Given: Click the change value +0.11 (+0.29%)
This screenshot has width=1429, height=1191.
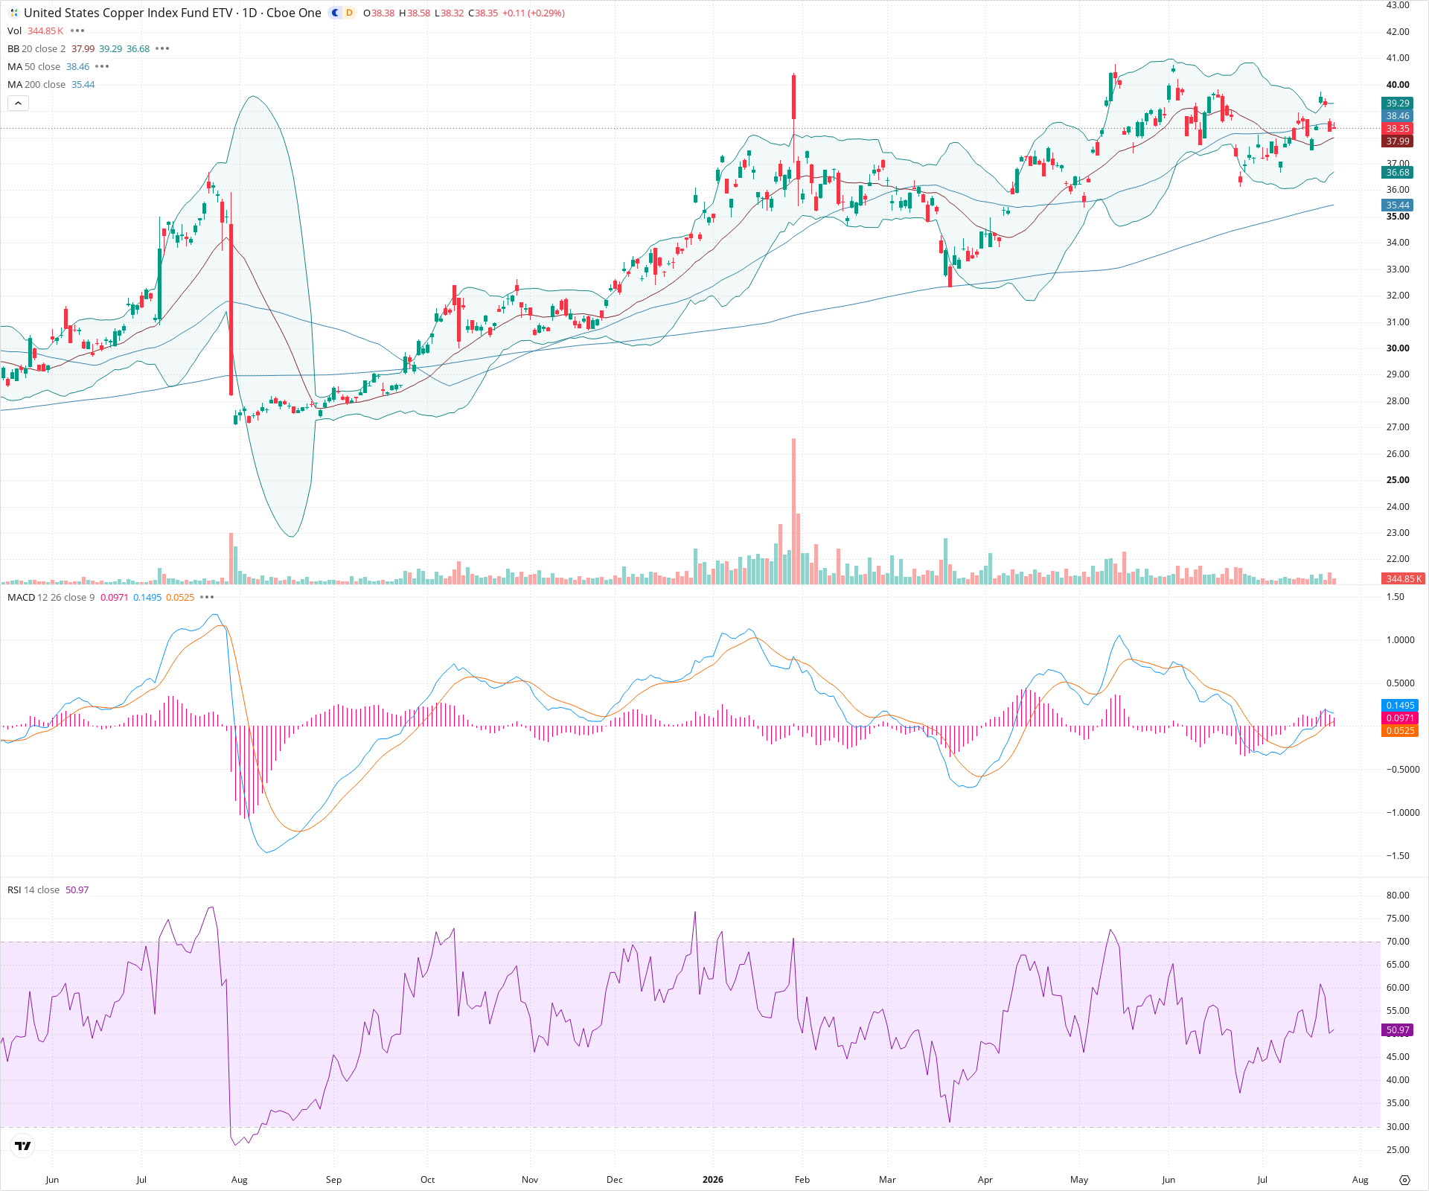Looking at the screenshot, I should pyautogui.click(x=534, y=13).
